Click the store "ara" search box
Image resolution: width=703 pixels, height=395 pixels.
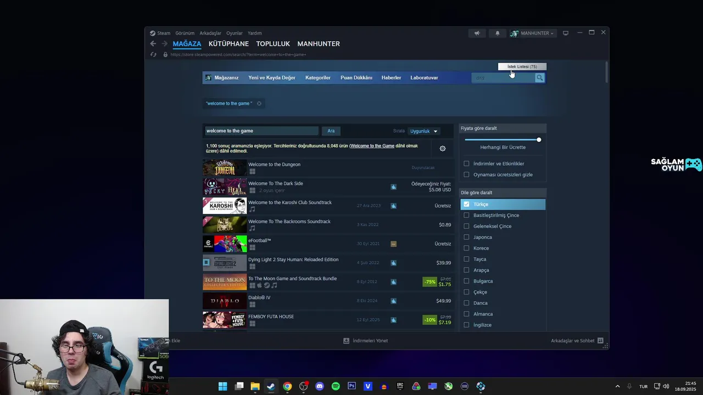503,78
